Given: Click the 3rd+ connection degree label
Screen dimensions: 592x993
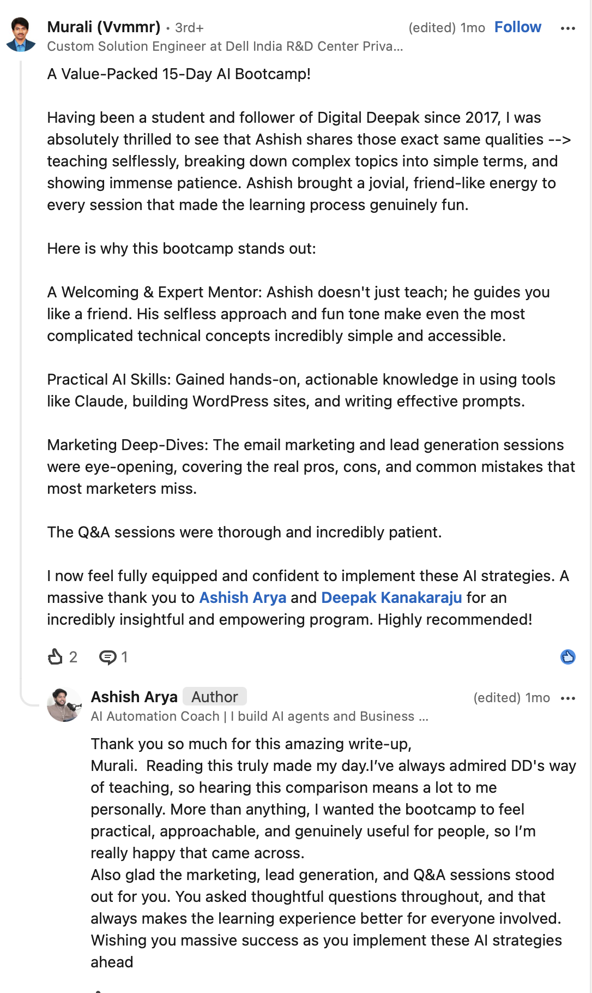Looking at the screenshot, I should (189, 28).
